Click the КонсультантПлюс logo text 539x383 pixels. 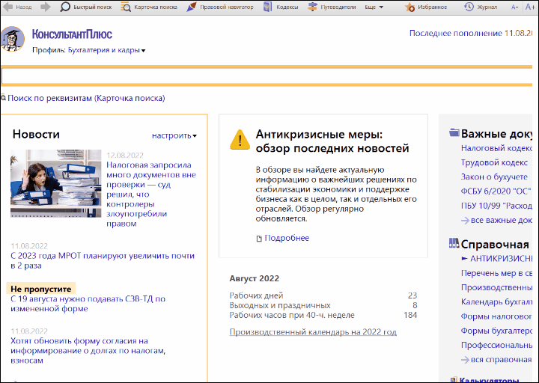click(72, 34)
